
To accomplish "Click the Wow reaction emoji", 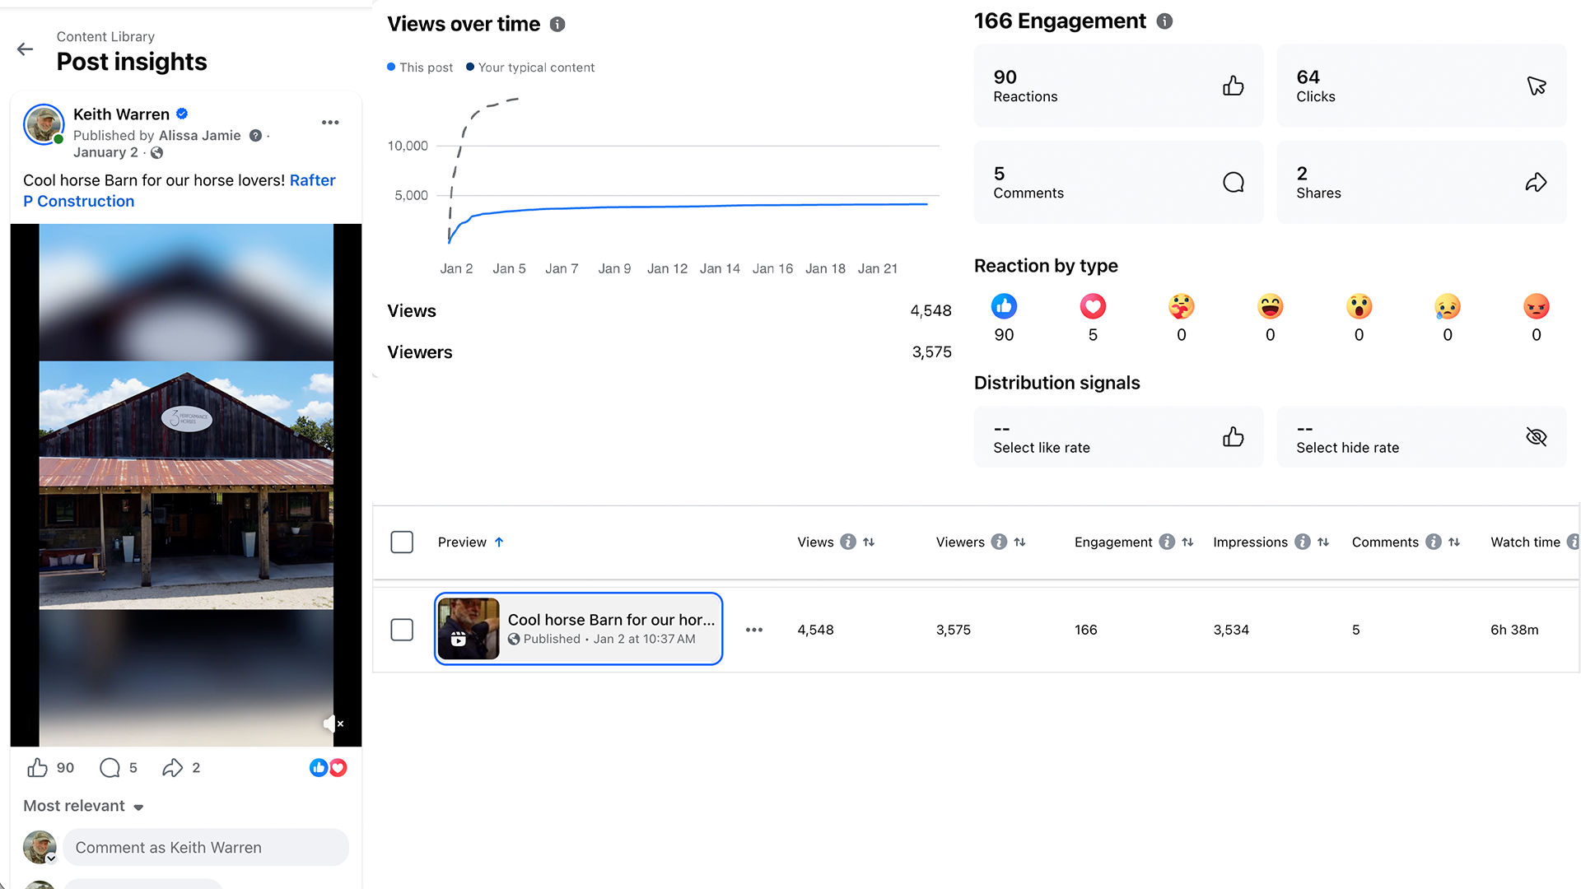I will 1359,307.
